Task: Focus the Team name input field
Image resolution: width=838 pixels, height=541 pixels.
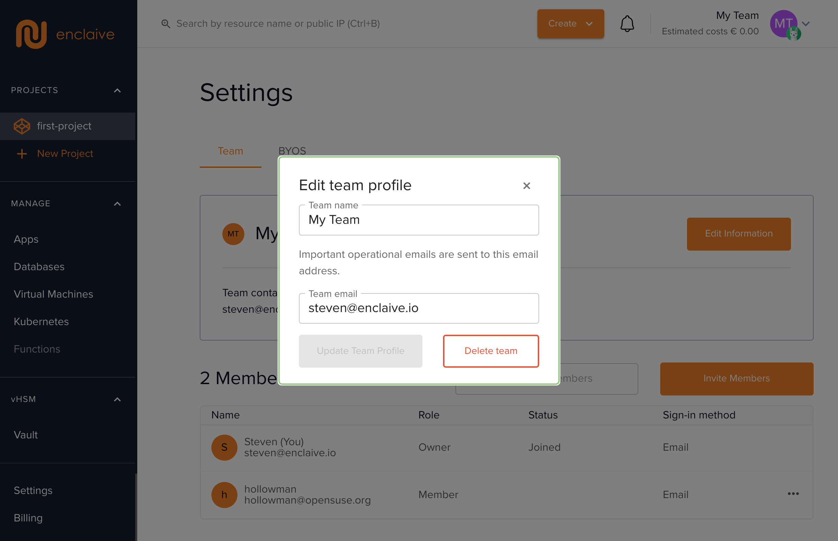Action: point(418,220)
